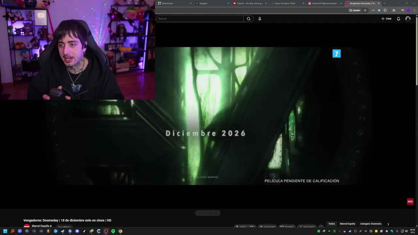Image resolution: width=418 pixels, height=235 pixels.
Task: Click the Spotify icon in system tray
Action: (319, 231)
